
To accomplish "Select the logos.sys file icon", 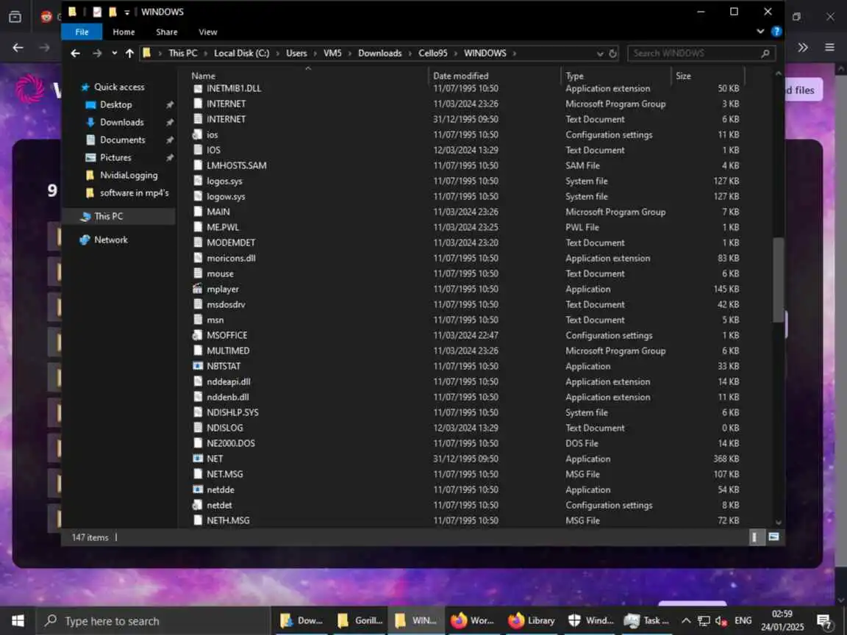I will click(198, 181).
